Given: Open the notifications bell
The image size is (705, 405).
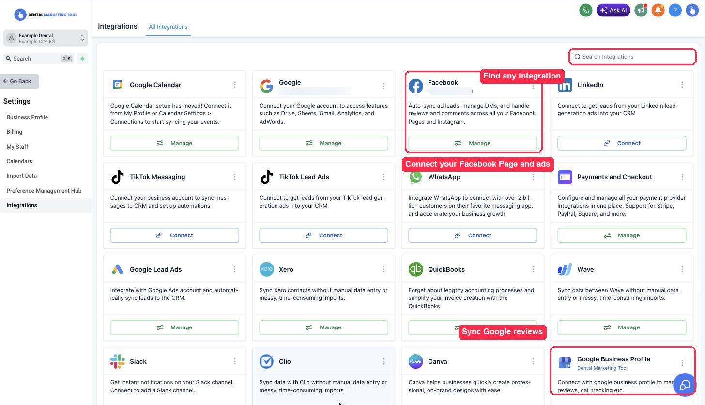Looking at the screenshot, I should point(658,10).
